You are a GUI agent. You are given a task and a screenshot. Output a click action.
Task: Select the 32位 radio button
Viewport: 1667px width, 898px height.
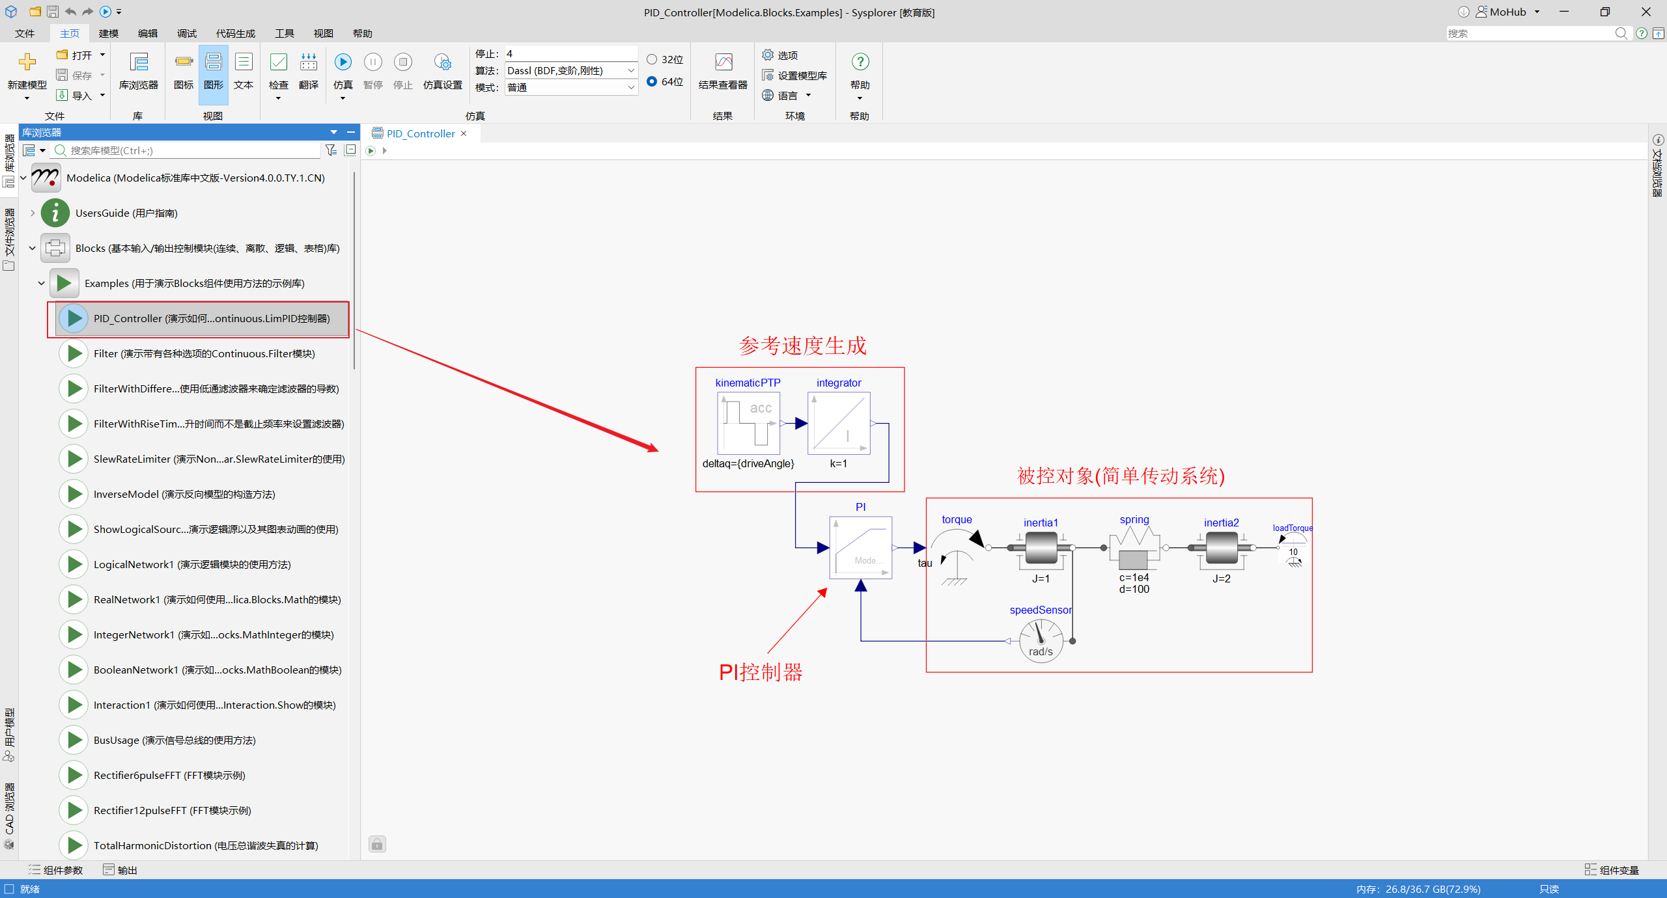pos(652,59)
